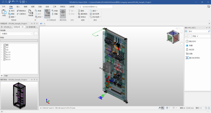Close the A1 document tab
Screen dimensions: 211x113
45,24
